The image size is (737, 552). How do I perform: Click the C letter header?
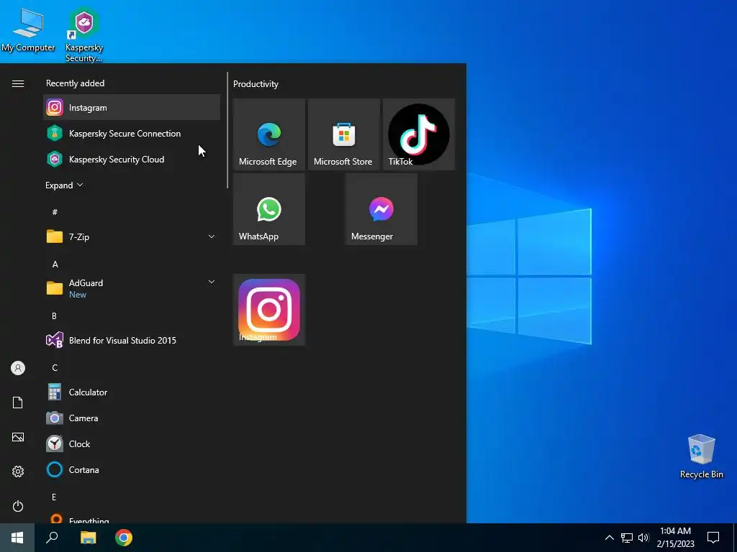pos(55,367)
